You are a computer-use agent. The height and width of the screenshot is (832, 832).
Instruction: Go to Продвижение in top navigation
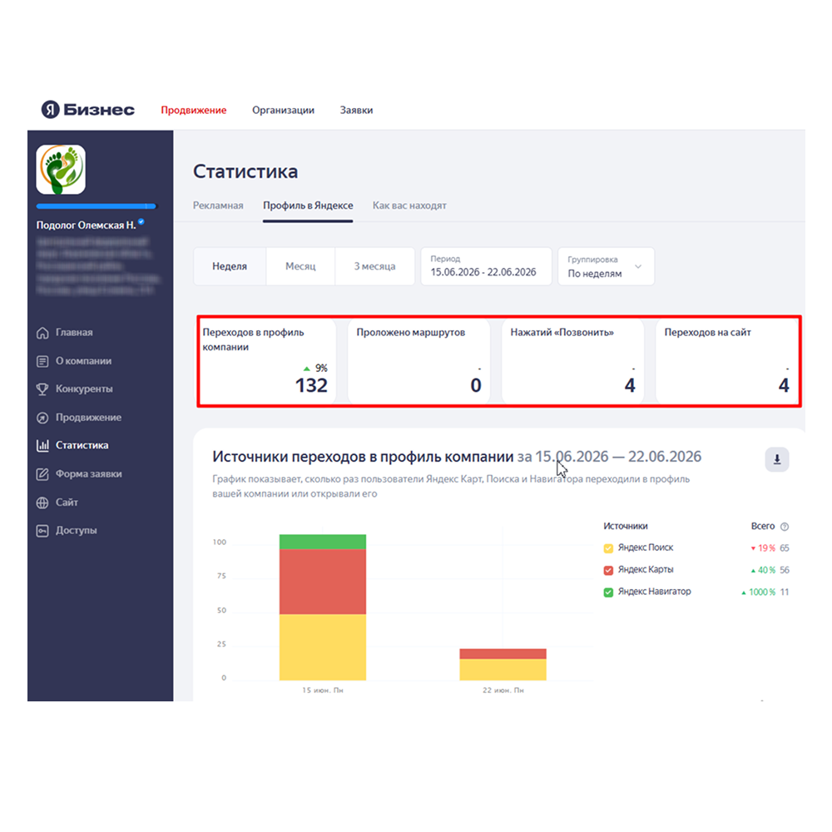(194, 110)
